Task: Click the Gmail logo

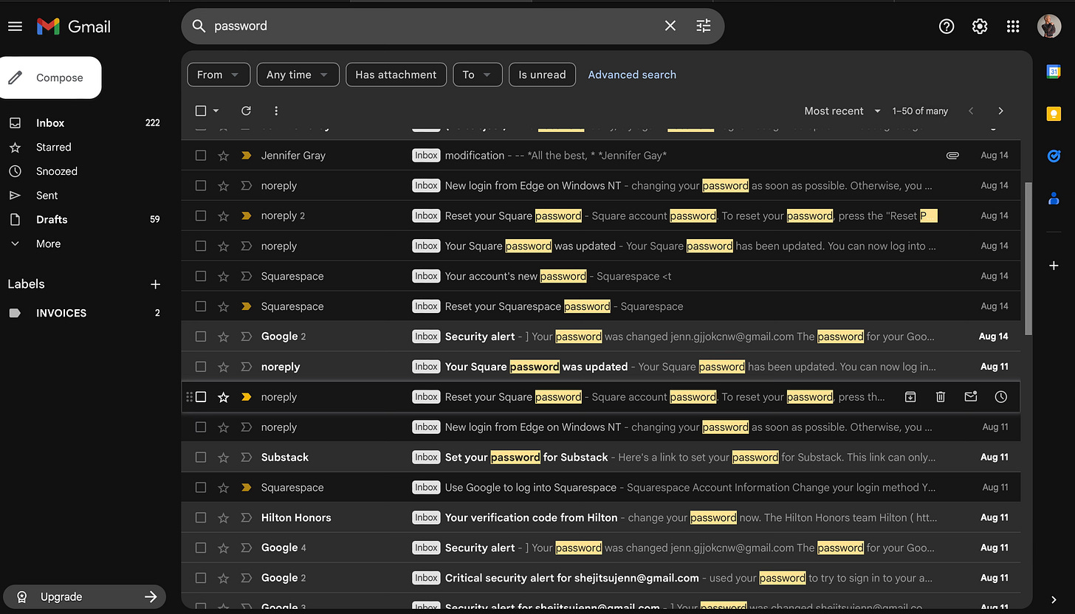Action: click(74, 27)
